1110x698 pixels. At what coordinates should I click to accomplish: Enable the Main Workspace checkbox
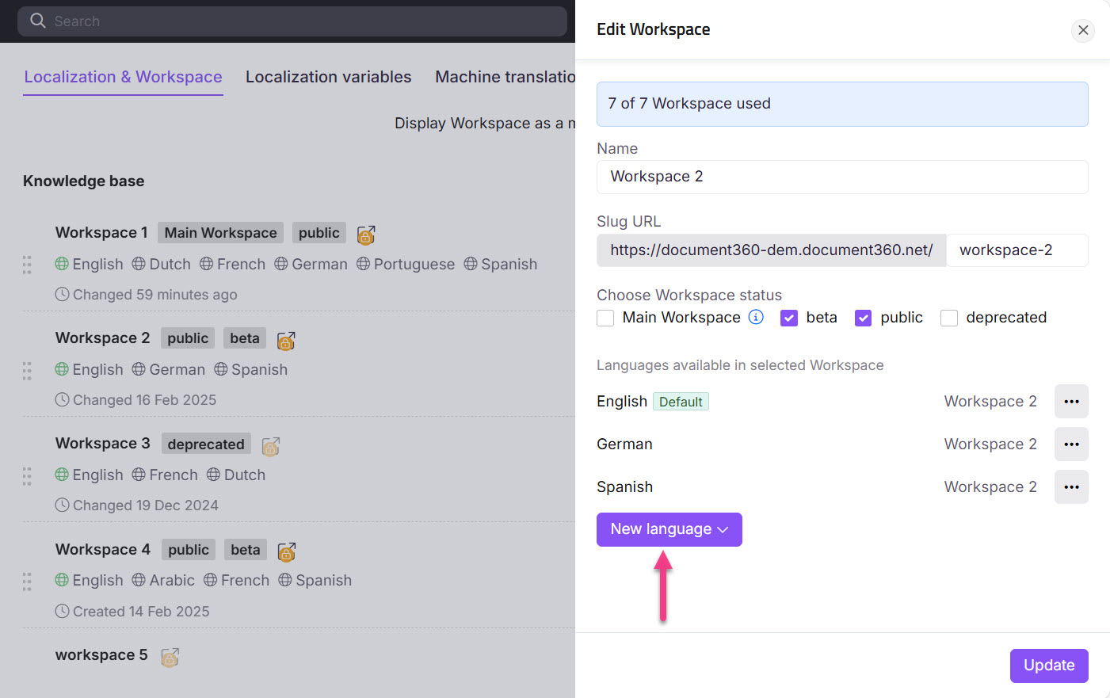605,317
